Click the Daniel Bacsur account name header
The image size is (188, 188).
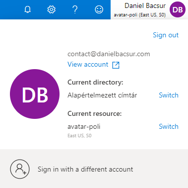tap(145, 6)
